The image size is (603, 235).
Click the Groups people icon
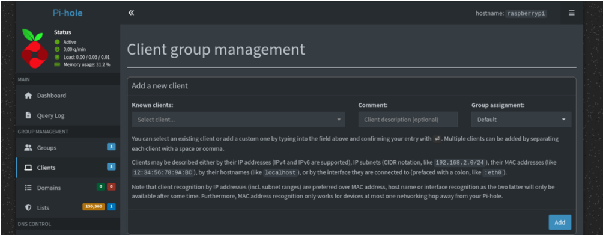28,148
